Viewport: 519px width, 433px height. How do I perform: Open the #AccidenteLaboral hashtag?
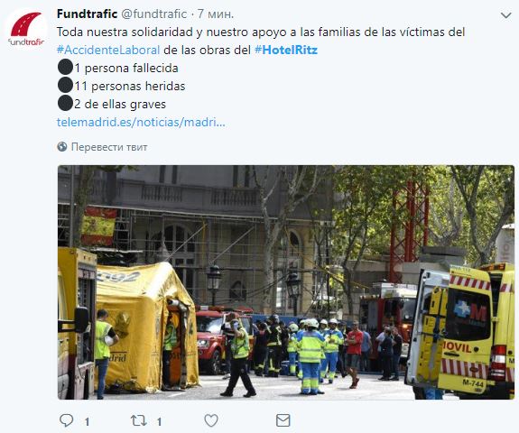click(108, 50)
